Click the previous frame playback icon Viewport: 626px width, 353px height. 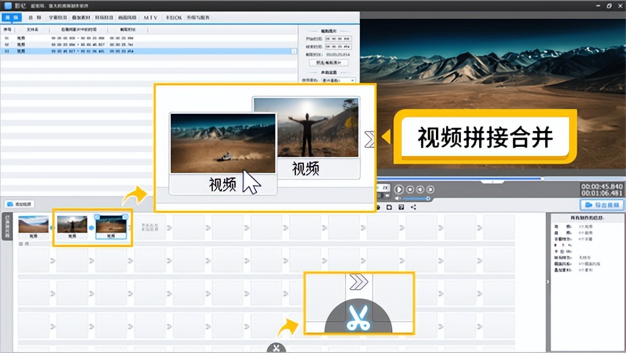click(421, 190)
